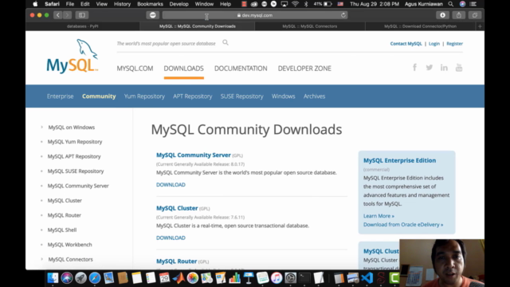510x287 pixels.
Task: Switch to the MySQL Connectors tab
Action: (x=310, y=26)
